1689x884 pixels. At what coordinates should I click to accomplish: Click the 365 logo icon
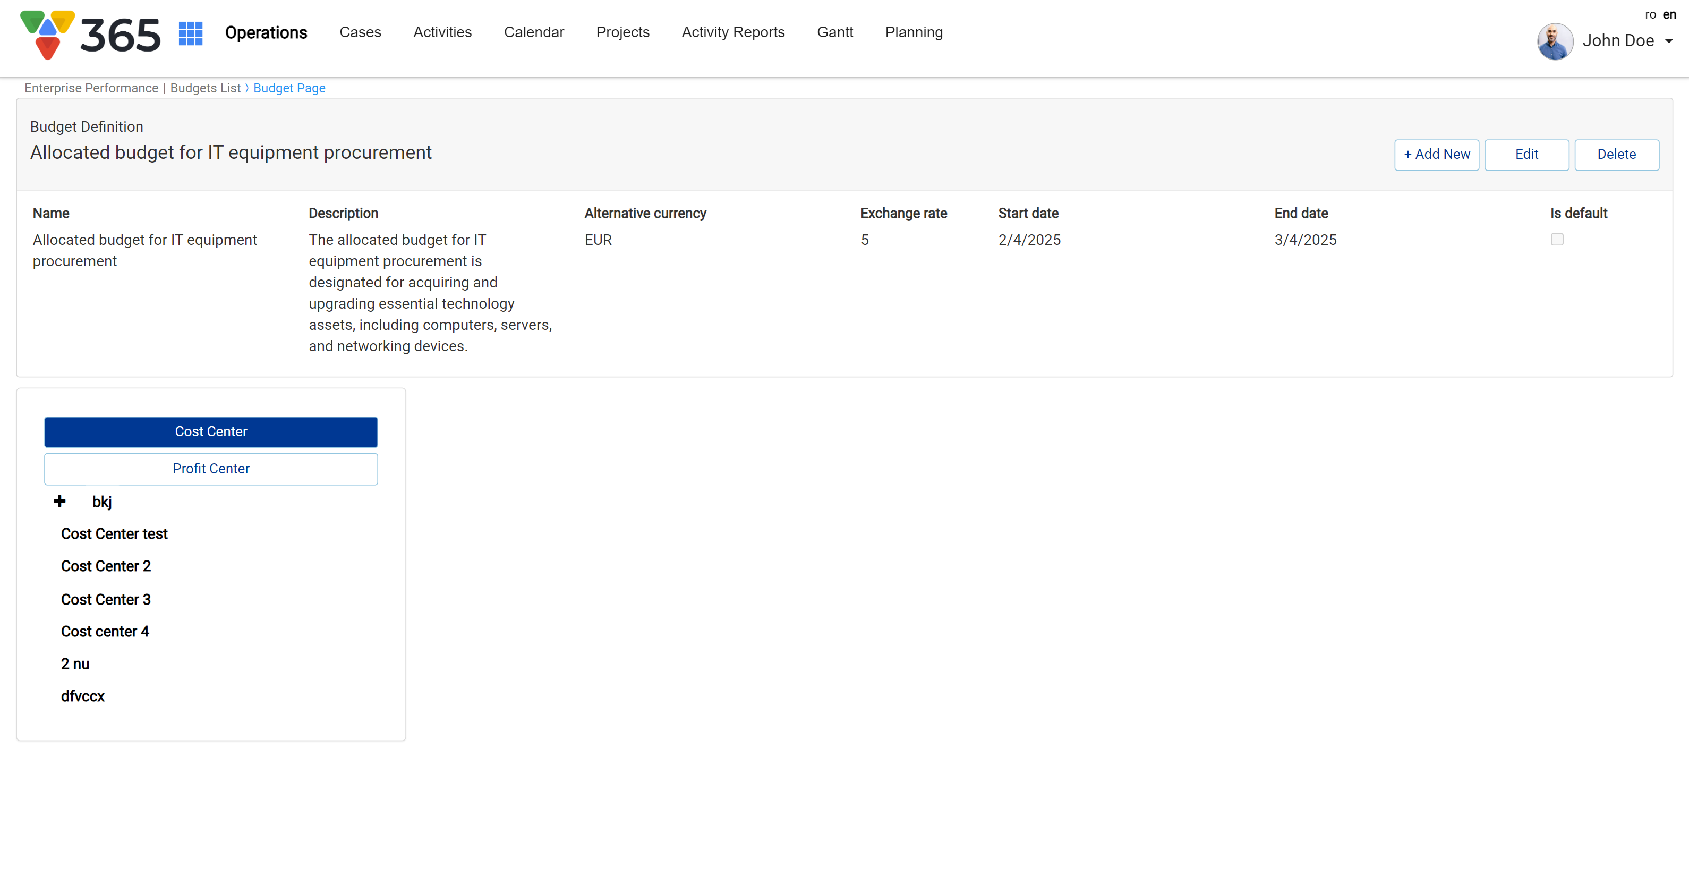tap(48, 35)
